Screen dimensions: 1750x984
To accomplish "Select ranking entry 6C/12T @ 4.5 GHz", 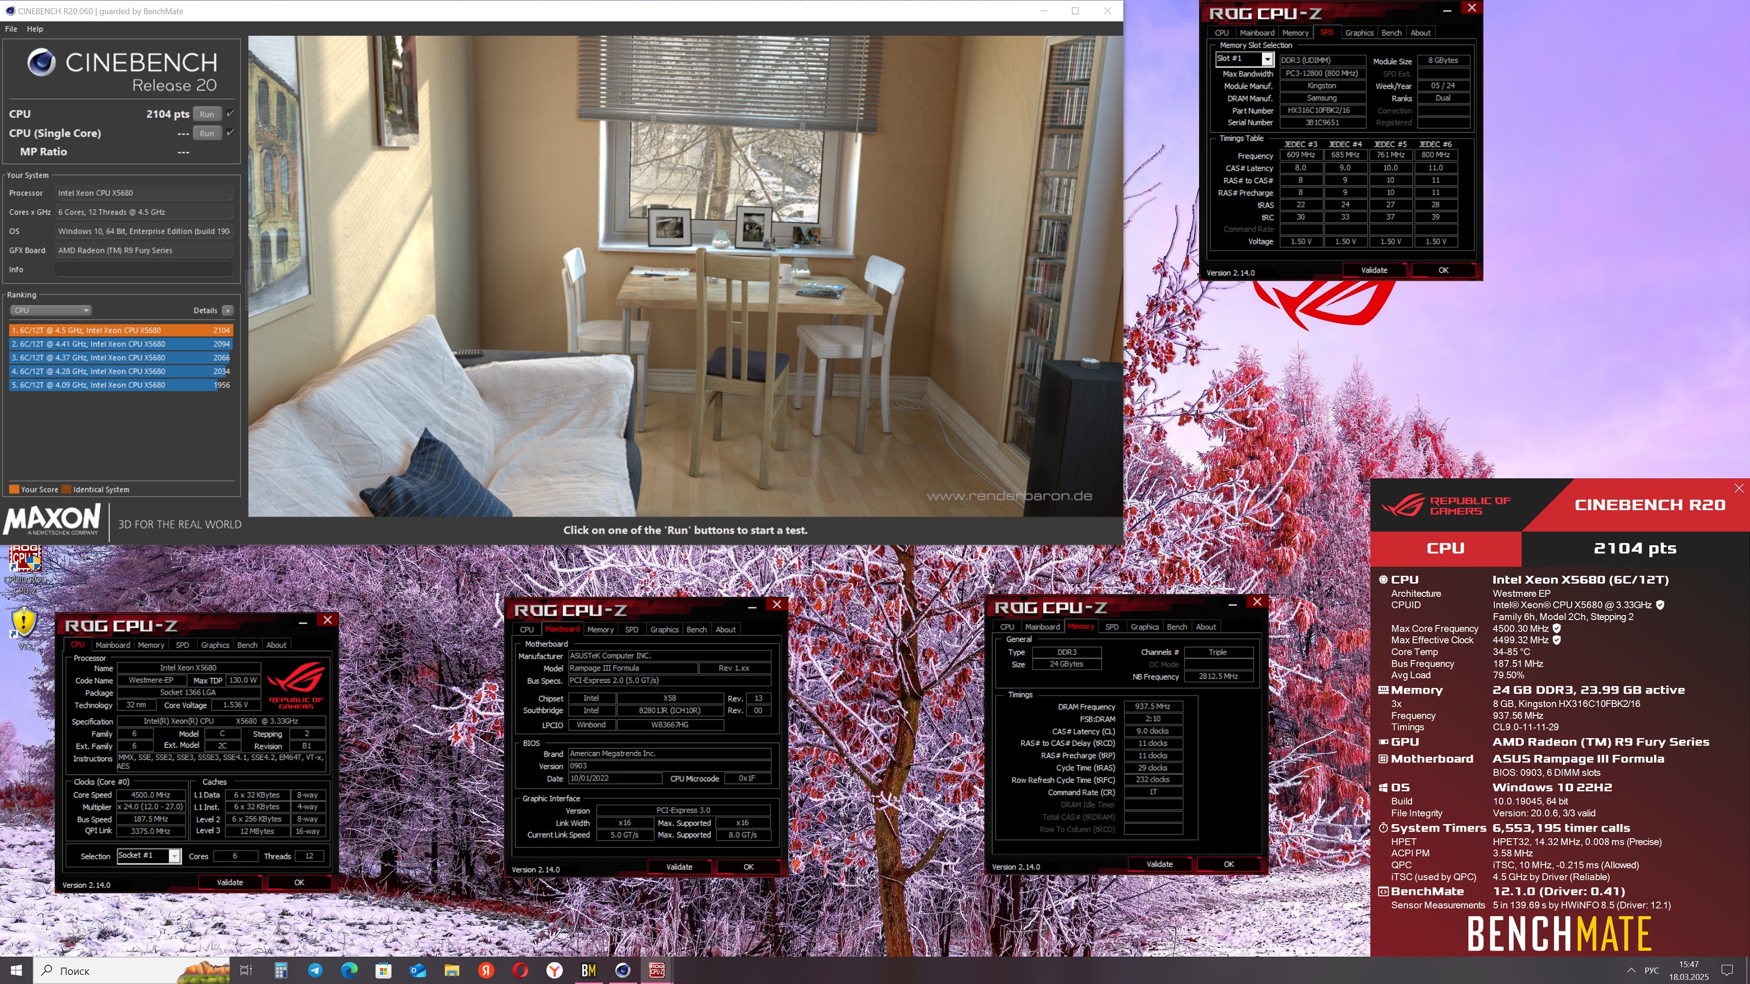I will [x=121, y=330].
